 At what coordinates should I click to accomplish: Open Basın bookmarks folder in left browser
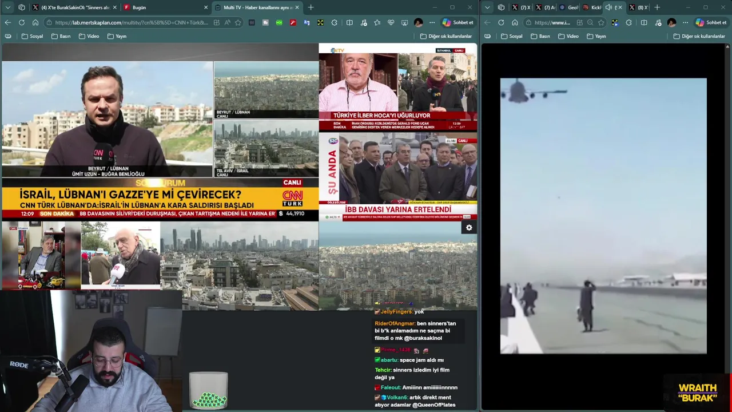[61, 36]
